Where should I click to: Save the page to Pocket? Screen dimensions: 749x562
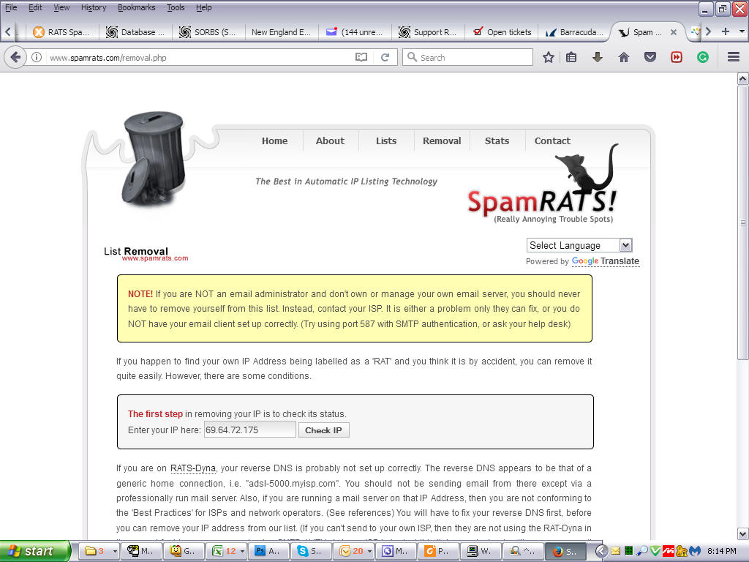(650, 58)
